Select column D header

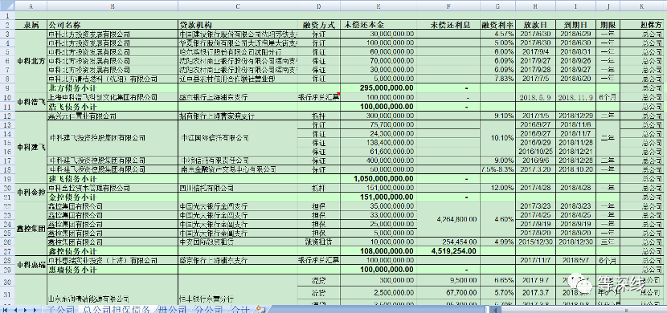click(x=319, y=6)
